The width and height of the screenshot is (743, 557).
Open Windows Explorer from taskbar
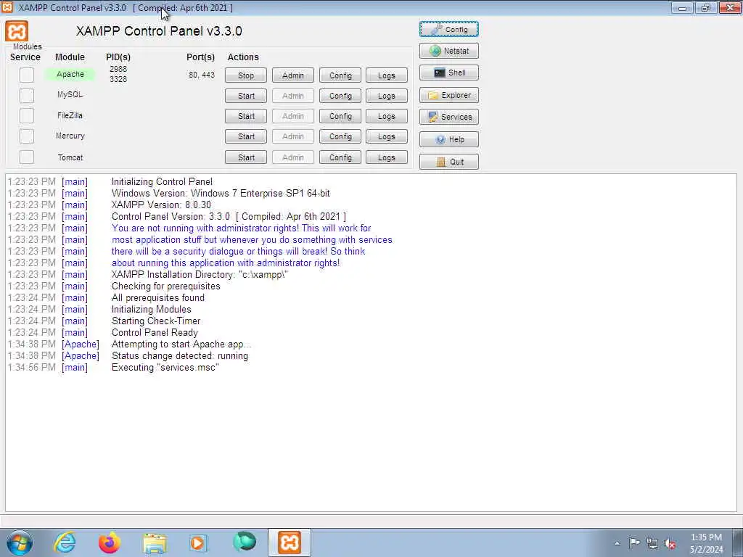coord(155,542)
